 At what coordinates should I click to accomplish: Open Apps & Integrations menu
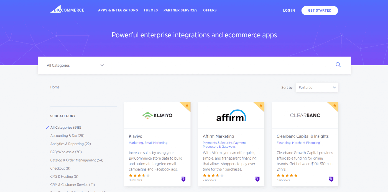click(x=118, y=10)
